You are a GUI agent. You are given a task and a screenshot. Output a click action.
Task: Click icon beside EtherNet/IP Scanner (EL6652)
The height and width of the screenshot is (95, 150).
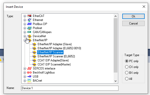point(34,56)
